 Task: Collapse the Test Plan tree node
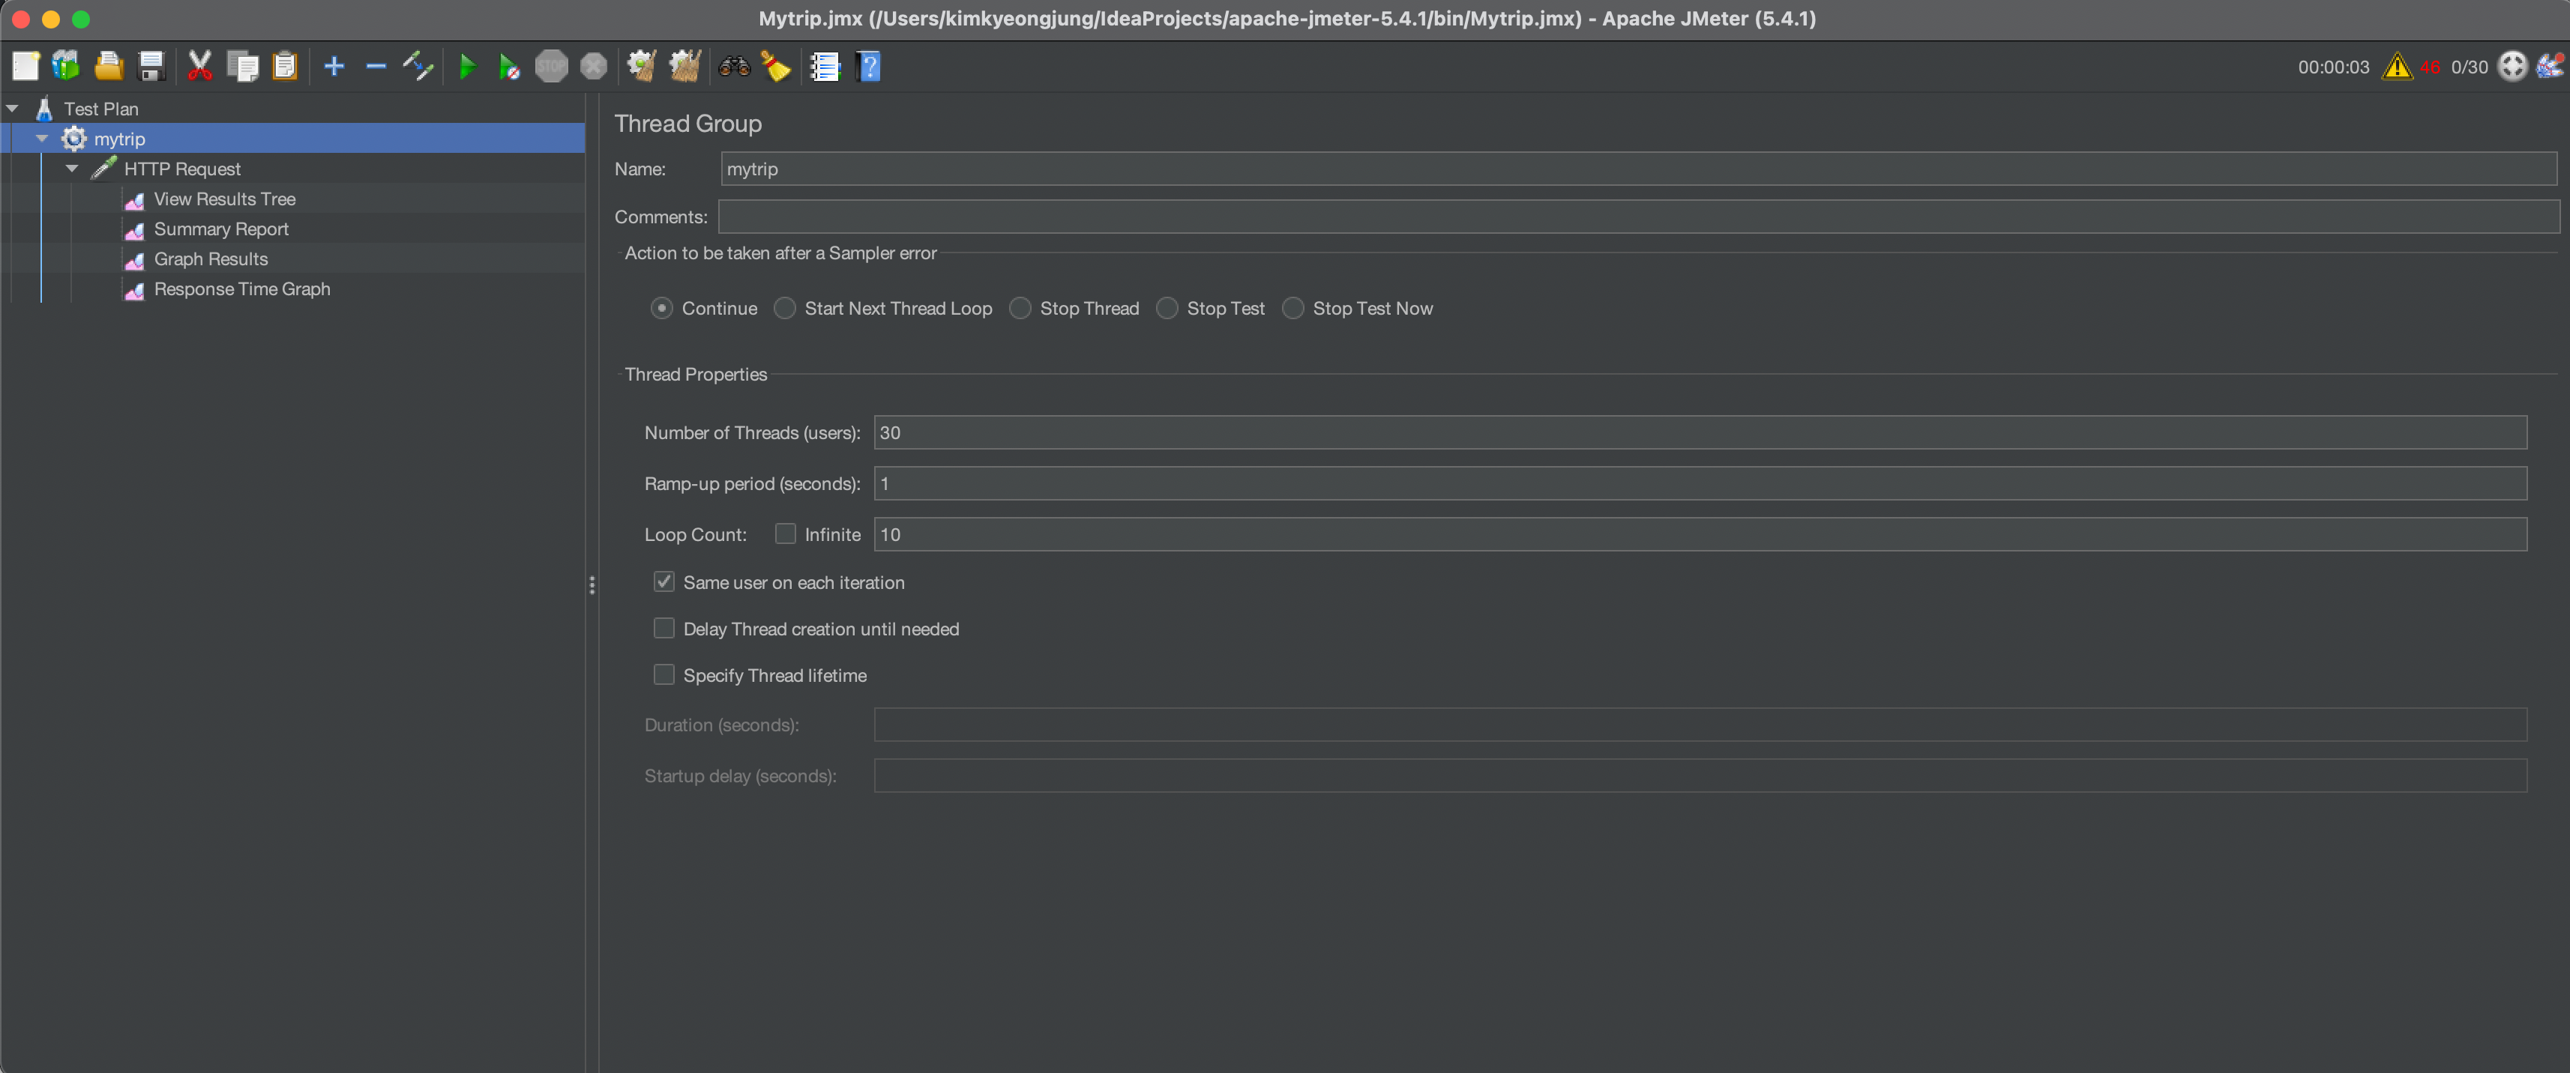coord(12,109)
